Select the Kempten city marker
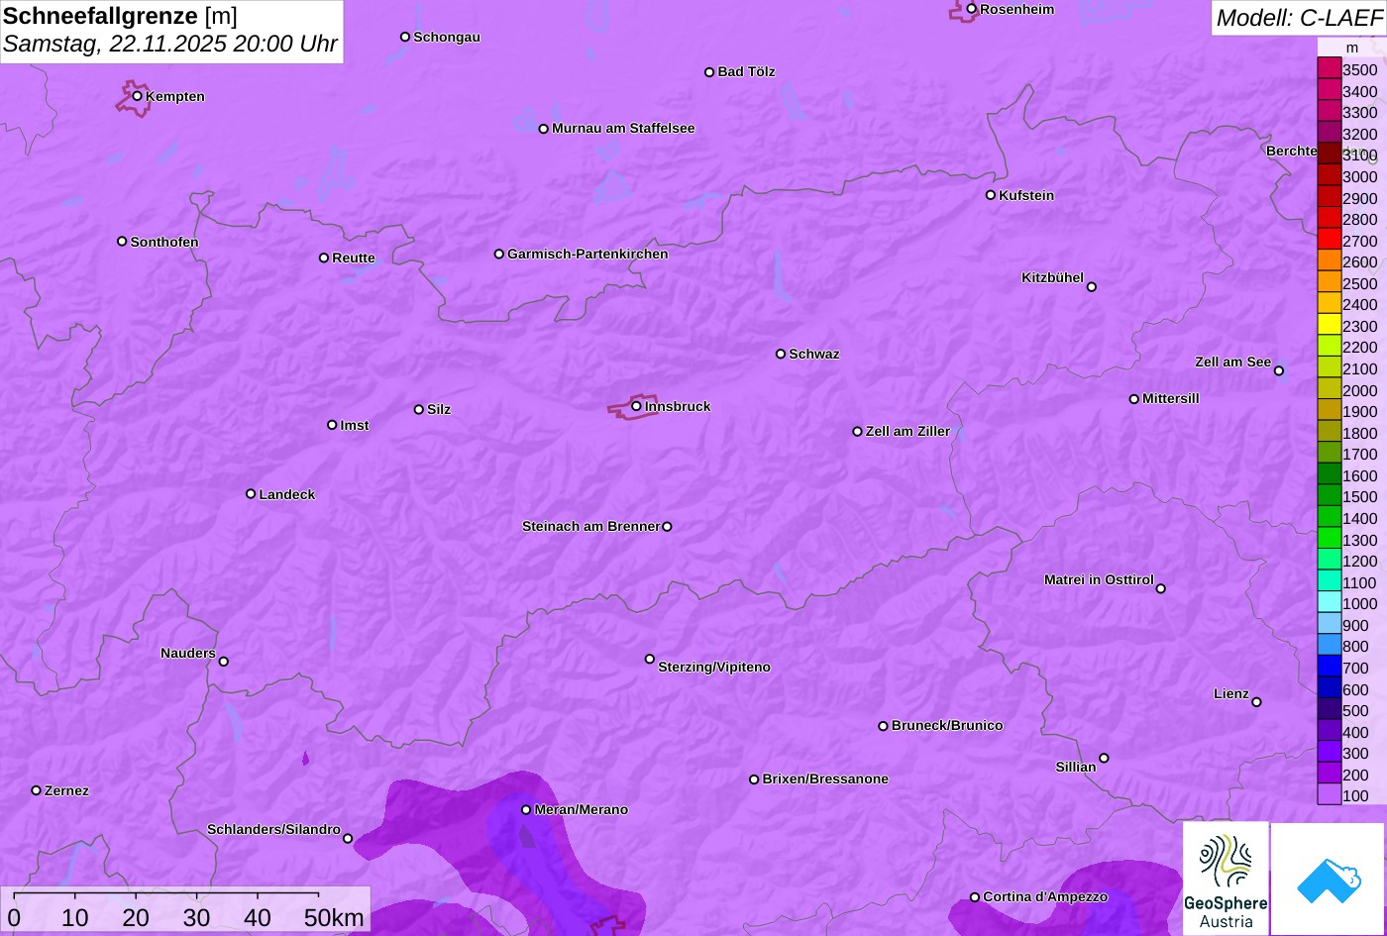The width and height of the screenshot is (1387, 936). pyautogui.click(x=137, y=96)
